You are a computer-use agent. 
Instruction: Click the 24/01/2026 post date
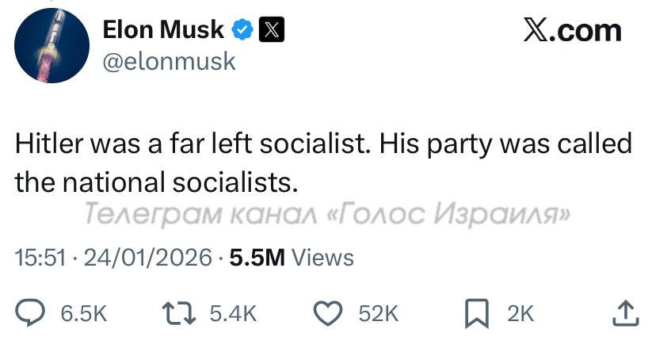click(147, 257)
